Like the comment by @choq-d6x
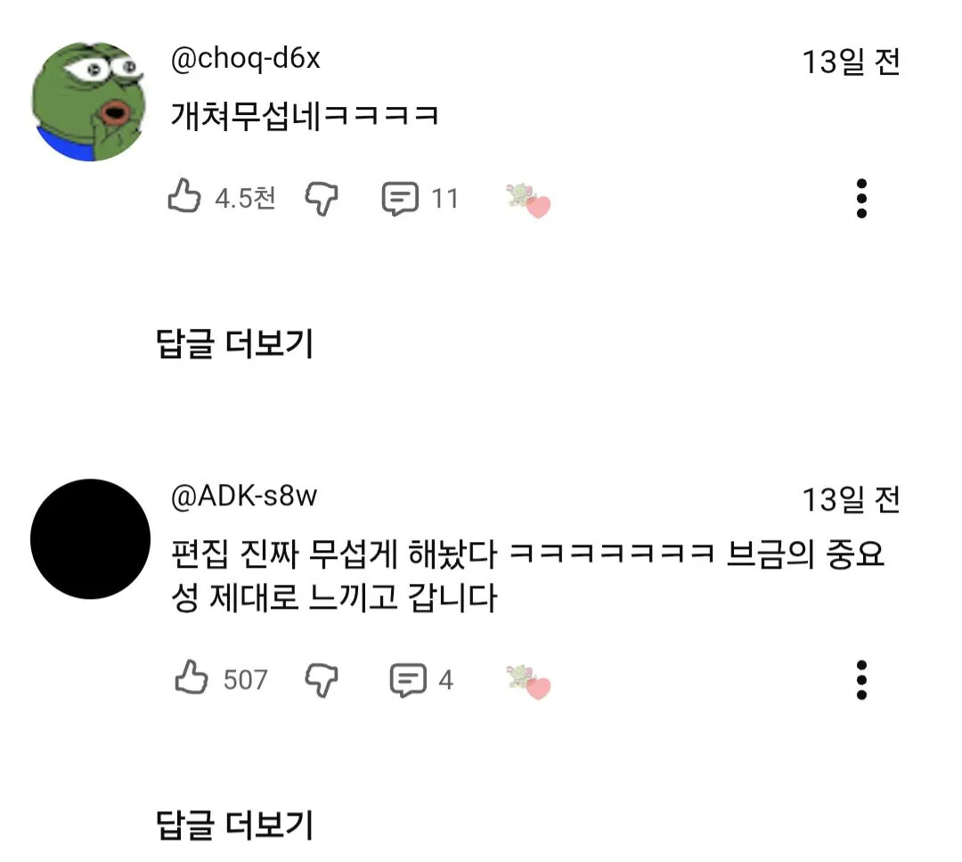This screenshot has width=962, height=862. click(184, 196)
